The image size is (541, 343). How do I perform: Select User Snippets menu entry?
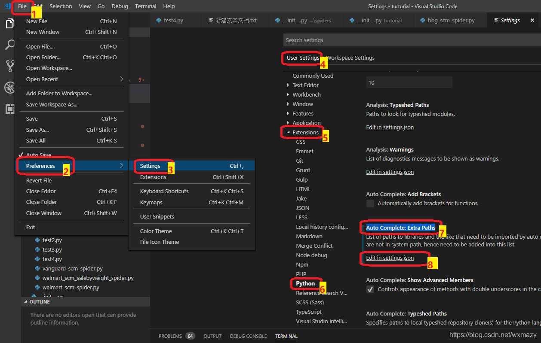[x=192, y=217]
